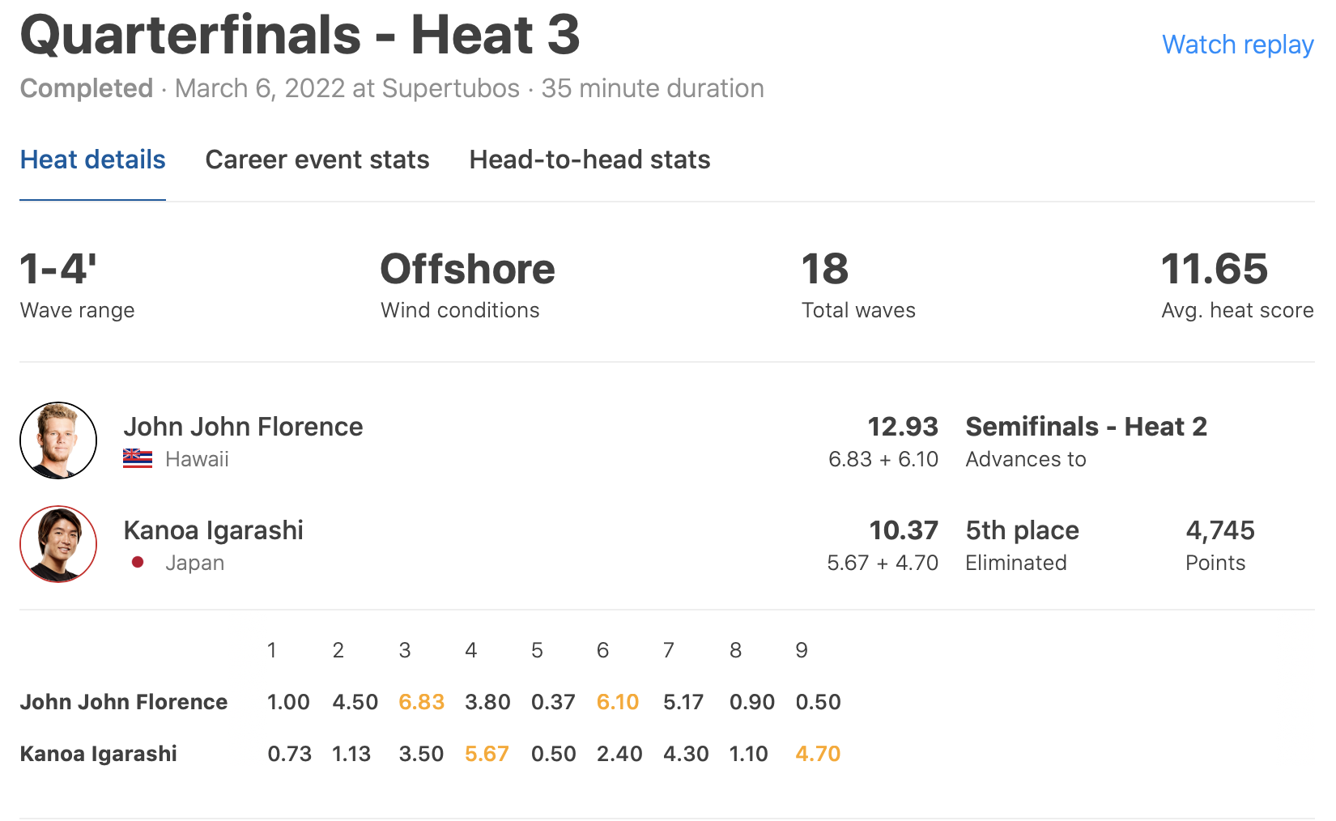Click the 11.65 average heat score
This screenshot has height=821, width=1336.
1214,269
